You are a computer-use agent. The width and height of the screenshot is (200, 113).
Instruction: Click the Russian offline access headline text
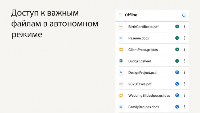[x=55, y=24]
